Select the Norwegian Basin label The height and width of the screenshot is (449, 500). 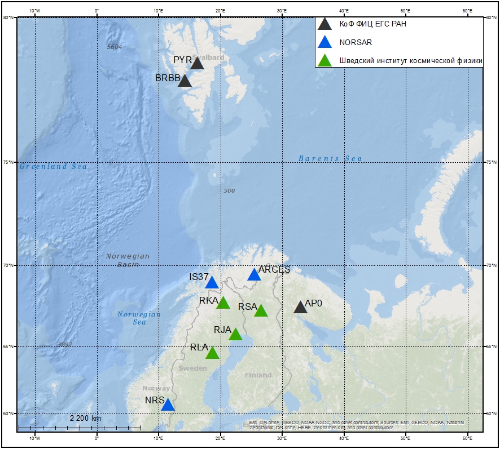click(x=128, y=260)
